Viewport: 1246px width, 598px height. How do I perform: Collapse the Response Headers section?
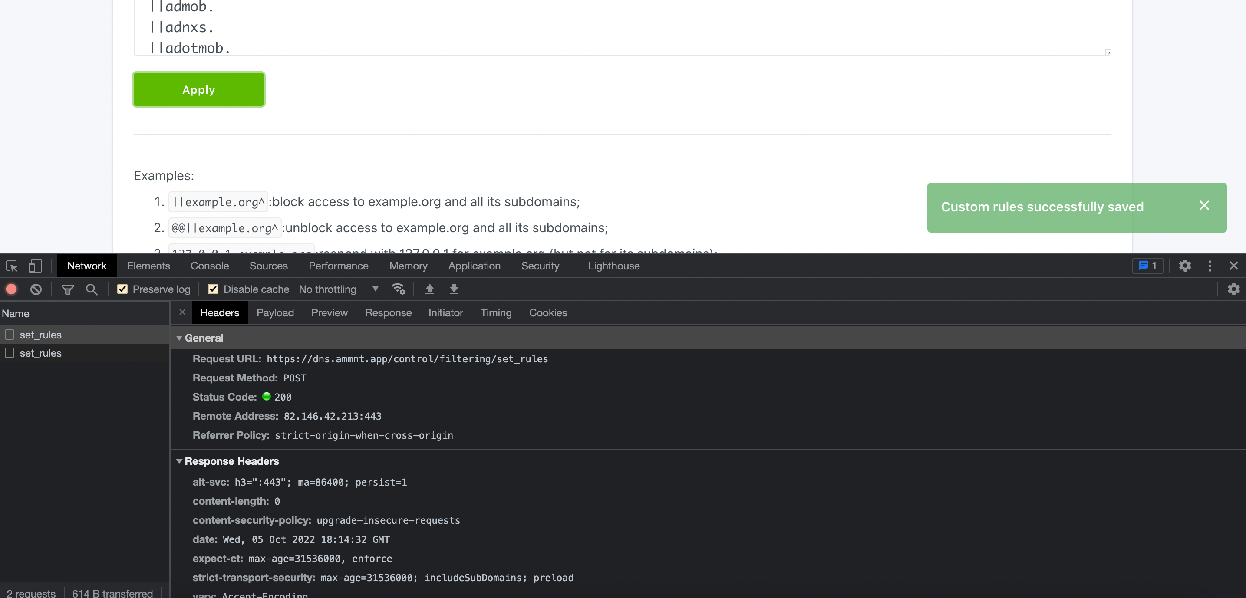tap(179, 462)
